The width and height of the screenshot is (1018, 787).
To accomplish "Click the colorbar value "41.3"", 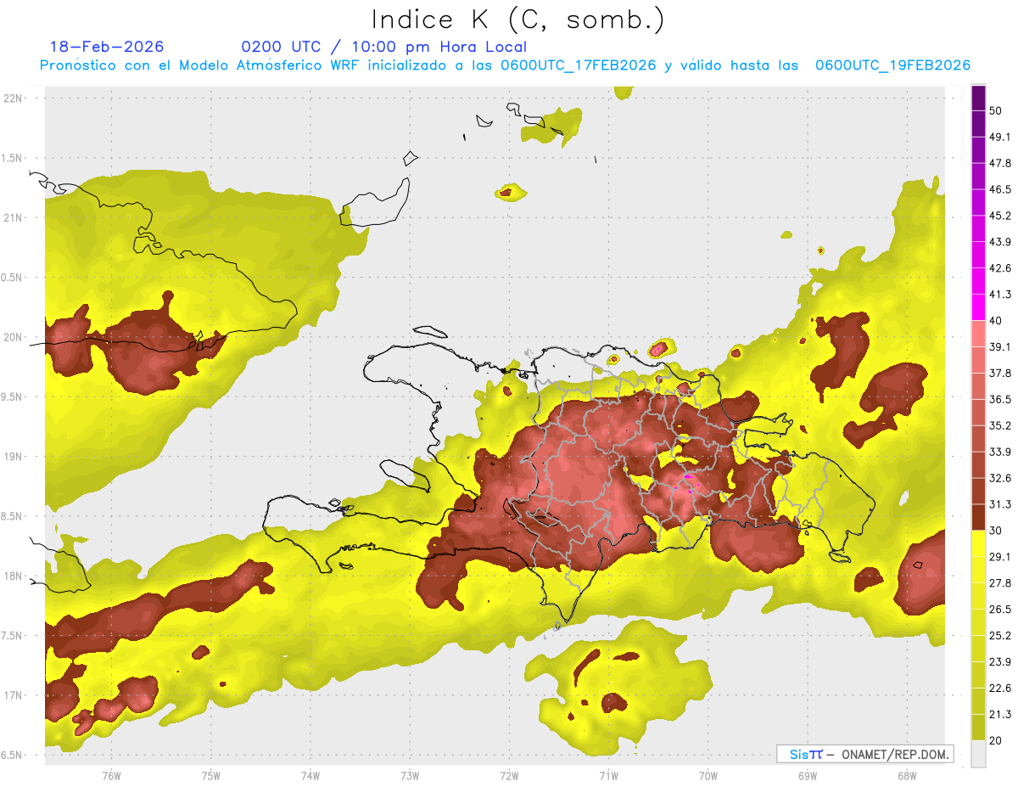I will point(1000,295).
